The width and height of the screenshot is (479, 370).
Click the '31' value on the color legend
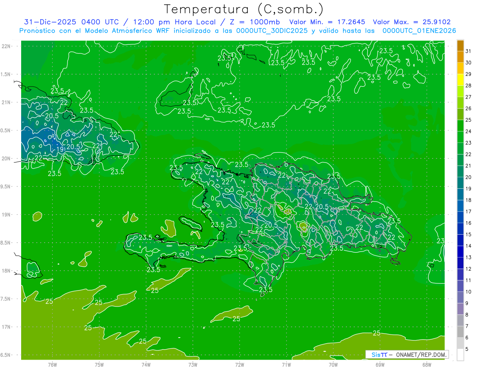(x=469, y=51)
